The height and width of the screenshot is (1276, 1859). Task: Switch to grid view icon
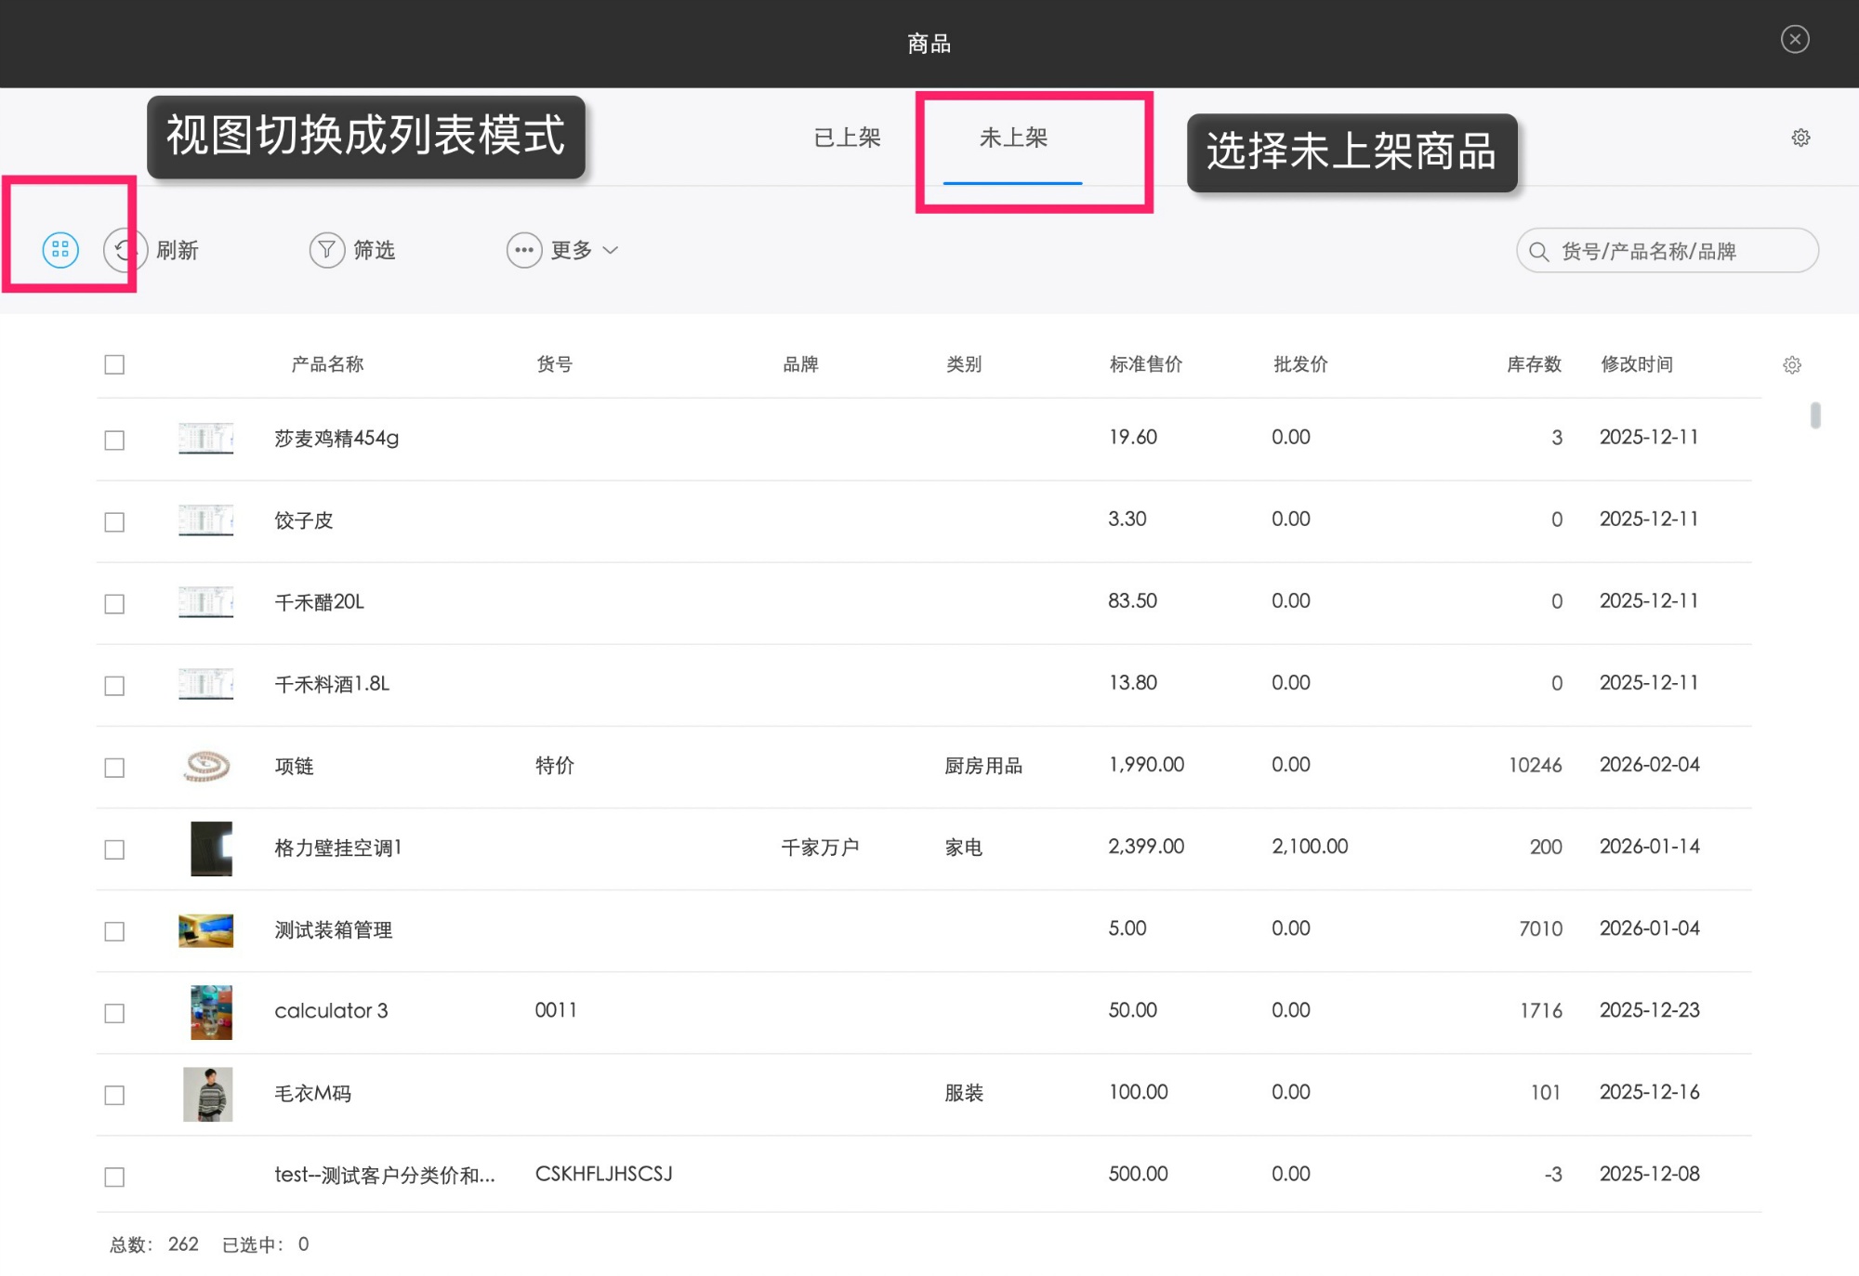tap(60, 250)
